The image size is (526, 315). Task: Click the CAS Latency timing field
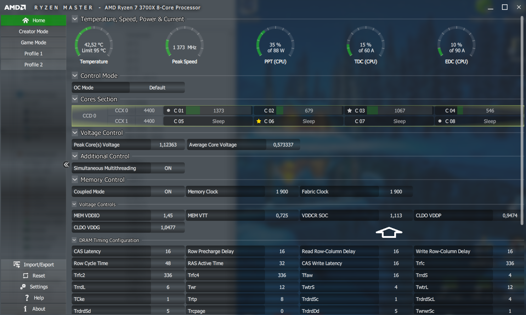point(128,251)
